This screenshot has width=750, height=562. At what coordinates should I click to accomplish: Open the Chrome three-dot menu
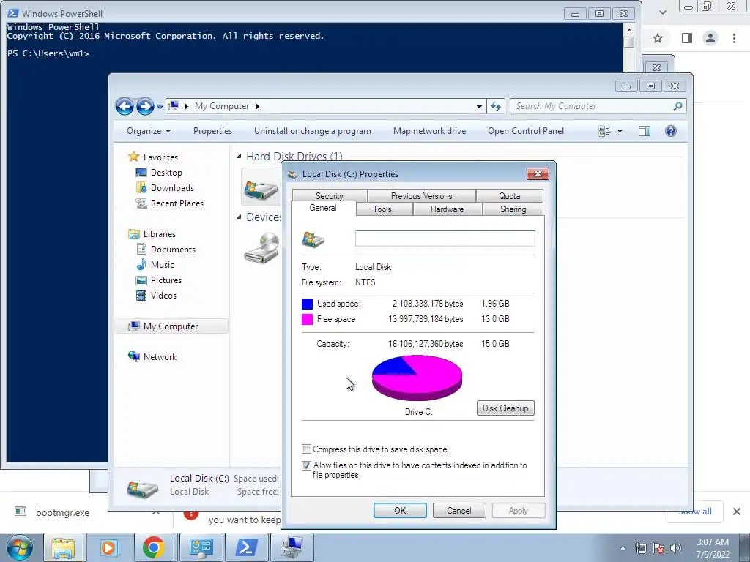[x=734, y=38]
